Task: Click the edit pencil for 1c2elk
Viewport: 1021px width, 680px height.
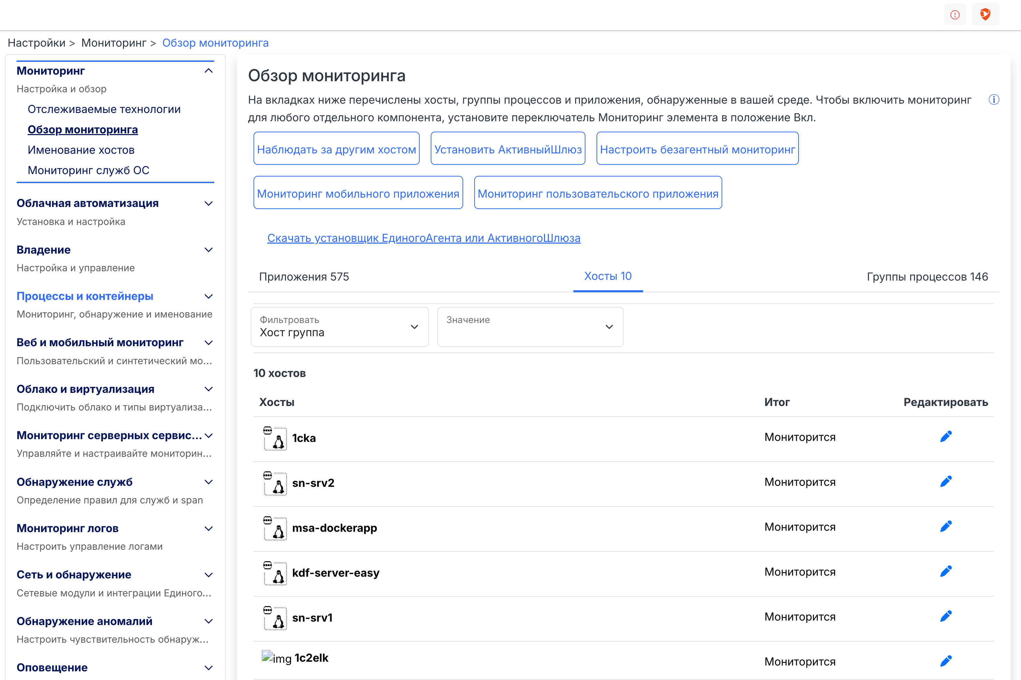Action: [x=946, y=661]
